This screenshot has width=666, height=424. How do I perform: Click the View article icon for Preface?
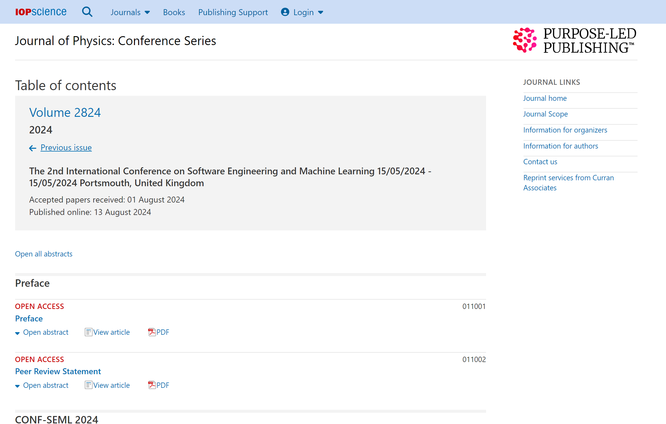coord(88,332)
